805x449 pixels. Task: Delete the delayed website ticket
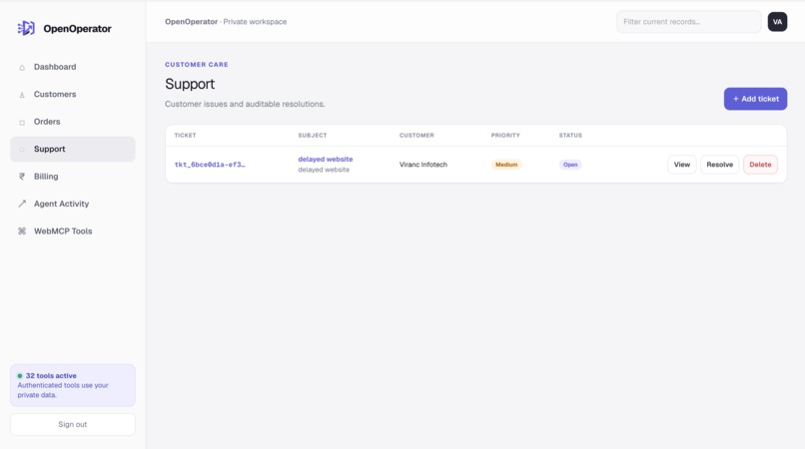[760, 165]
